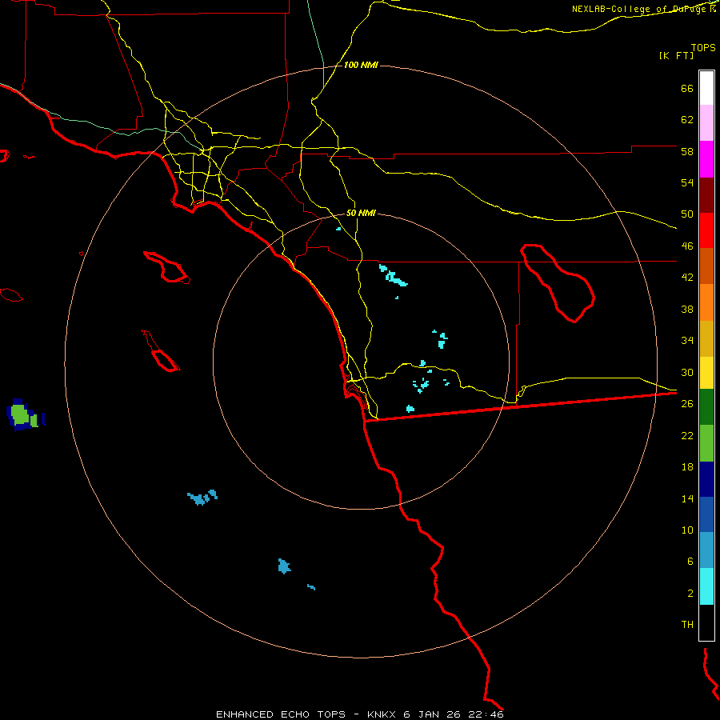Viewport: 720px width, 720px height.
Task: Click the '10' legend value
Action: pos(687,530)
